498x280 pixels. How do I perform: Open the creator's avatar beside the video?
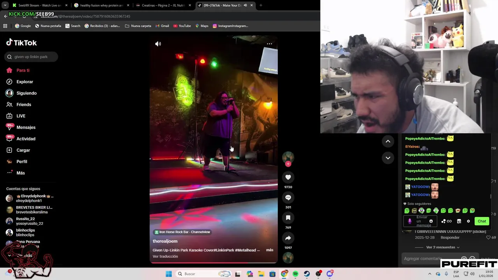pos(288,157)
